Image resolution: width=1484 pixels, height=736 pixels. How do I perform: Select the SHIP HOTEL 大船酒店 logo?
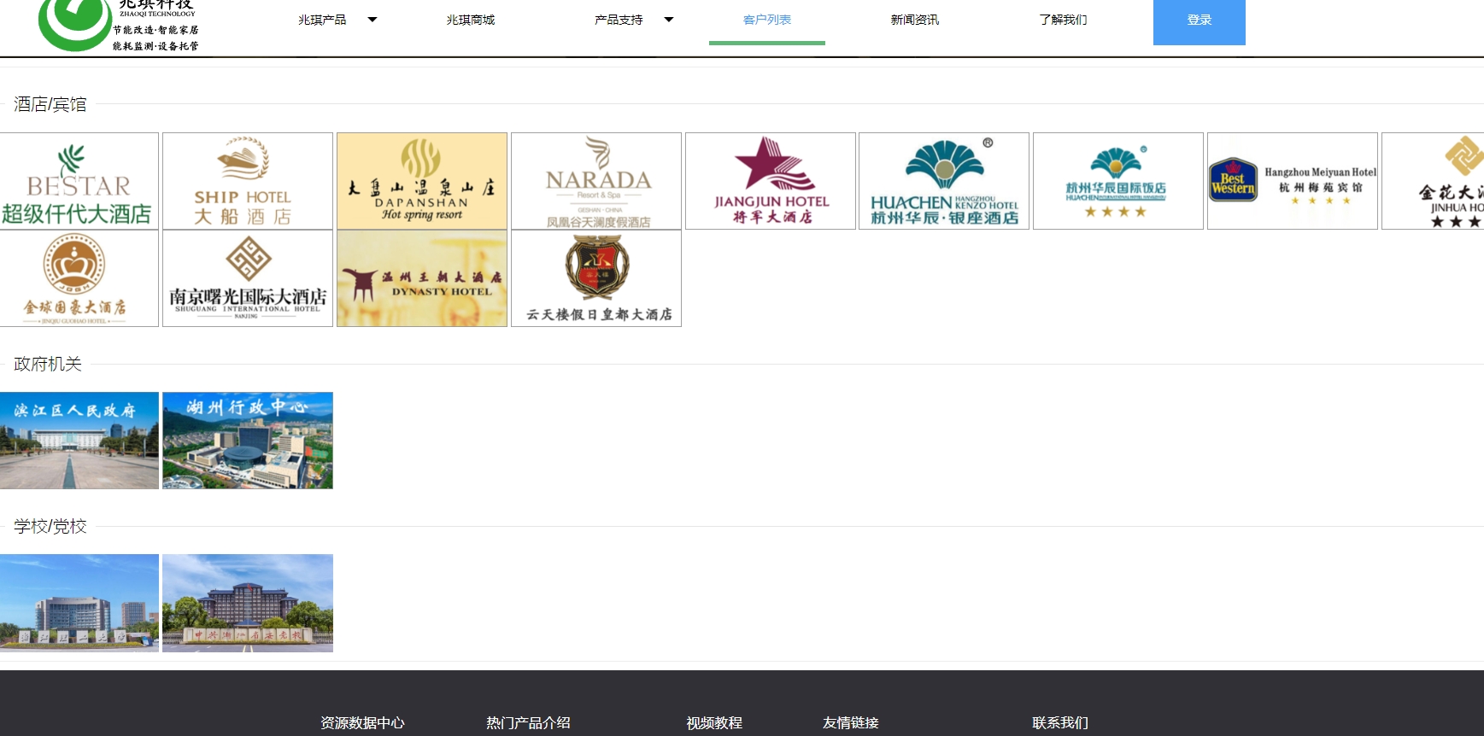tap(248, 181)
